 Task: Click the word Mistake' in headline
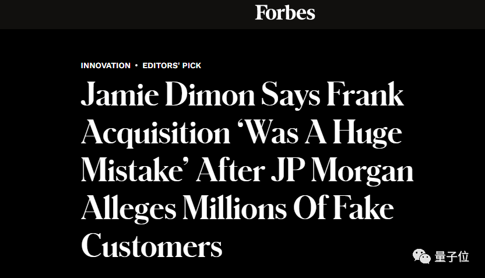click(x=136, y=170)
